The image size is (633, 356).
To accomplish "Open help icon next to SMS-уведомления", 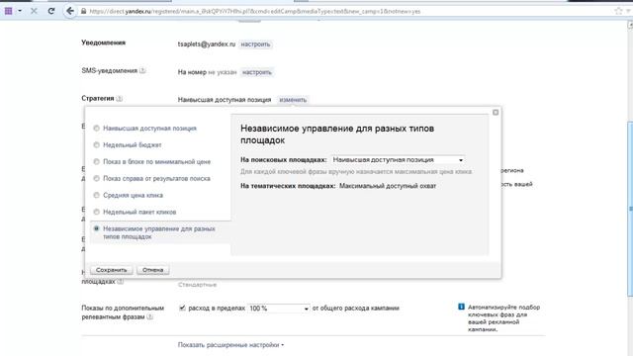I will [142, 70].
